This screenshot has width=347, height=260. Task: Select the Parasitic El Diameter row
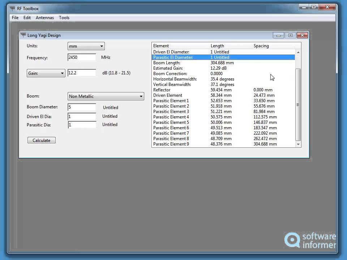(223, 57)
